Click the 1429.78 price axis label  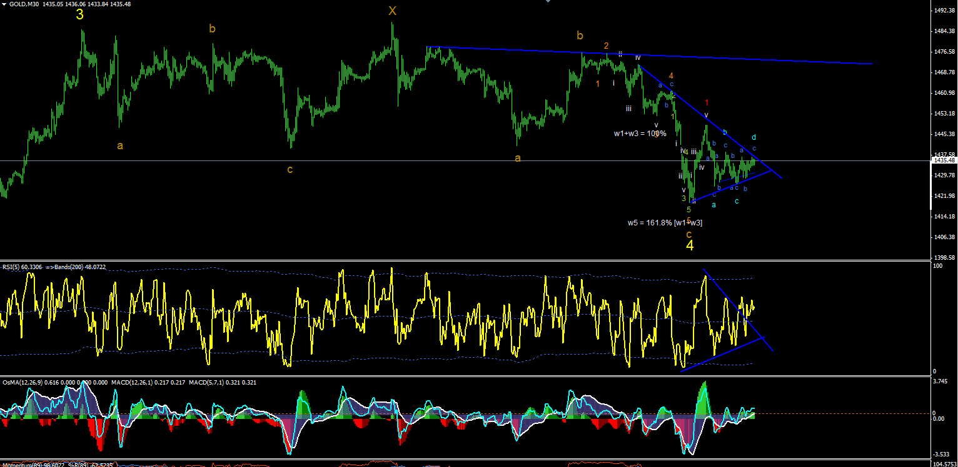pyautogui.click(x=944, y=175)
